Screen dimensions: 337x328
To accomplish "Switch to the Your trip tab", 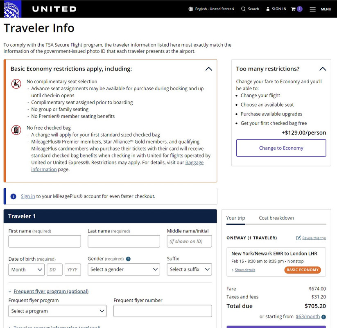I will pyautogui.click(x=235, y=218).
